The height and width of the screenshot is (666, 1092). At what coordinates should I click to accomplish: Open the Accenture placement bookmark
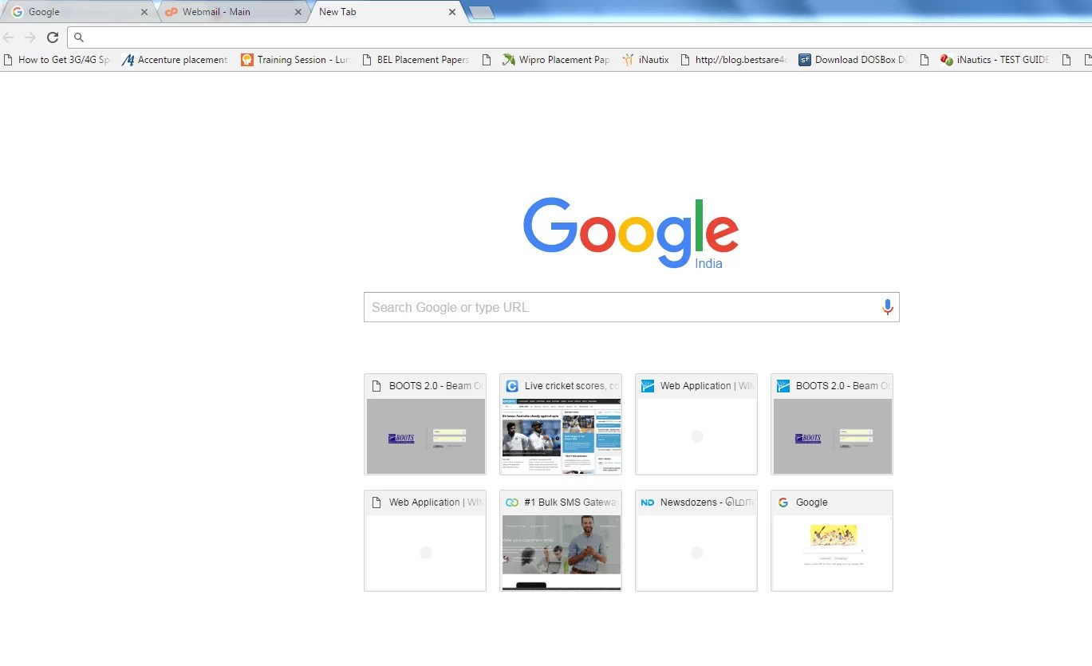(x=175, y=60)
